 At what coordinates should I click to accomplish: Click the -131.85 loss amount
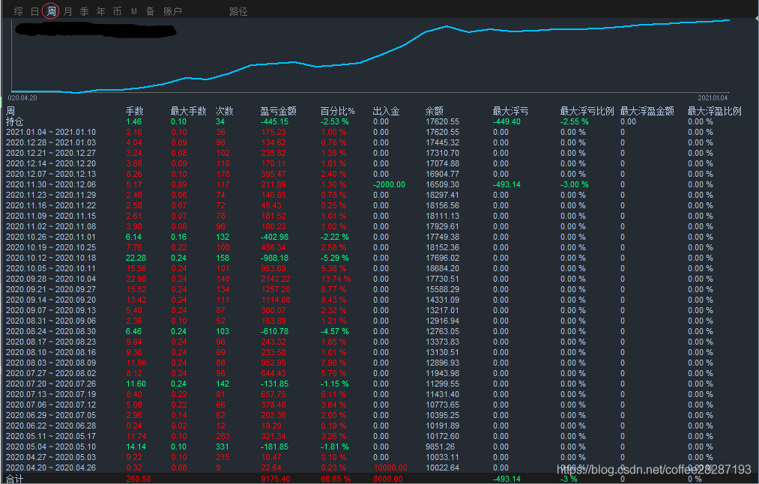[274, 384]
